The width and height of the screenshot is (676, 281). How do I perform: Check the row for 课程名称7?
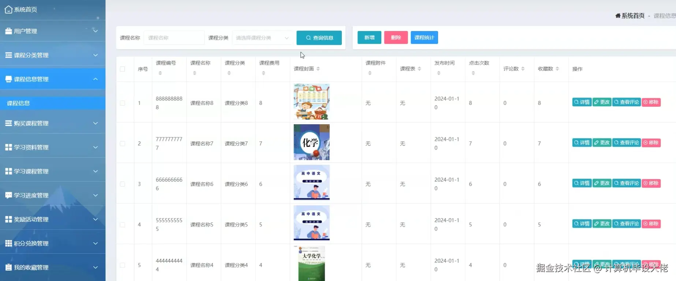point(122,144)
